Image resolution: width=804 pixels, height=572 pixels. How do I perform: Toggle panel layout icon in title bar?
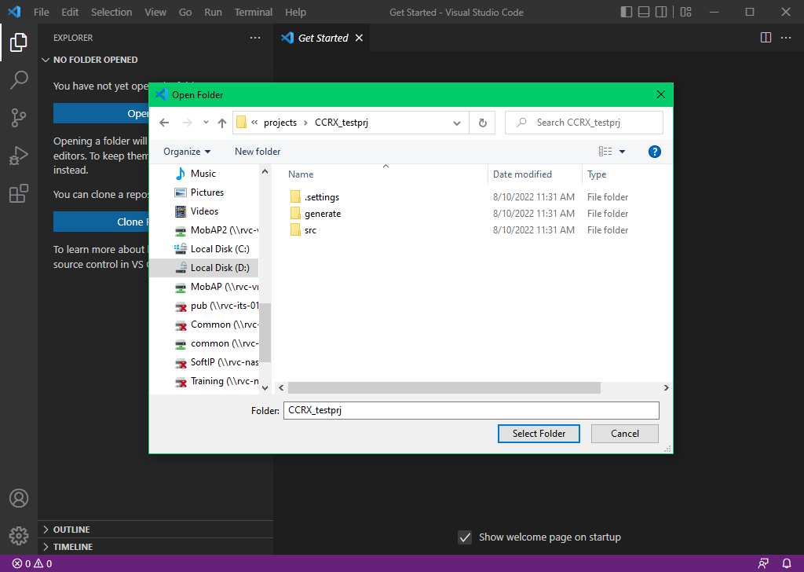click(x=644, y=12)
